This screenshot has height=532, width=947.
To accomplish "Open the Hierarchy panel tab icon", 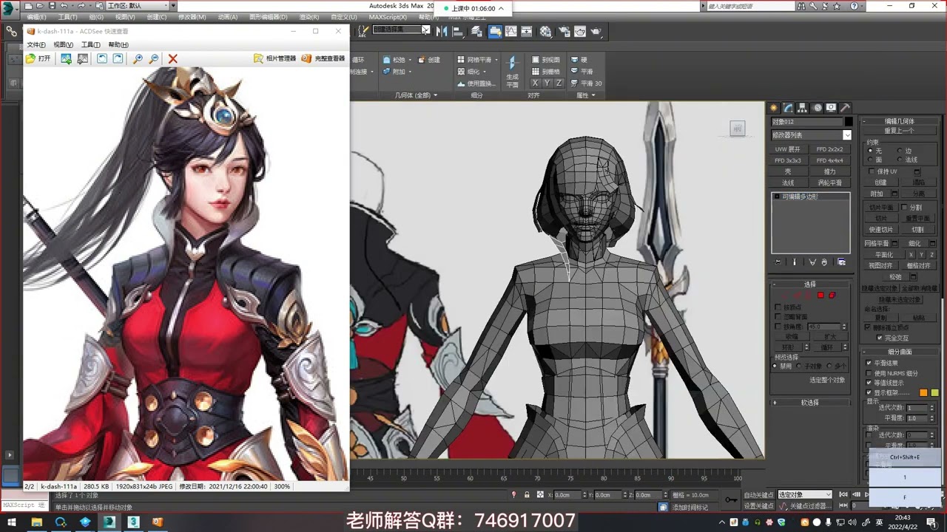I will tap(803, 108).
